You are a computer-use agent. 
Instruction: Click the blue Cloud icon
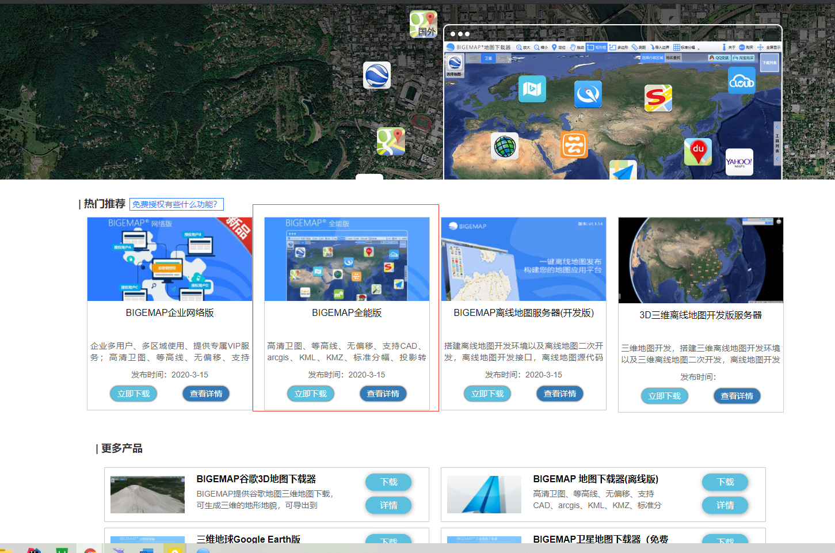point(742,81)
